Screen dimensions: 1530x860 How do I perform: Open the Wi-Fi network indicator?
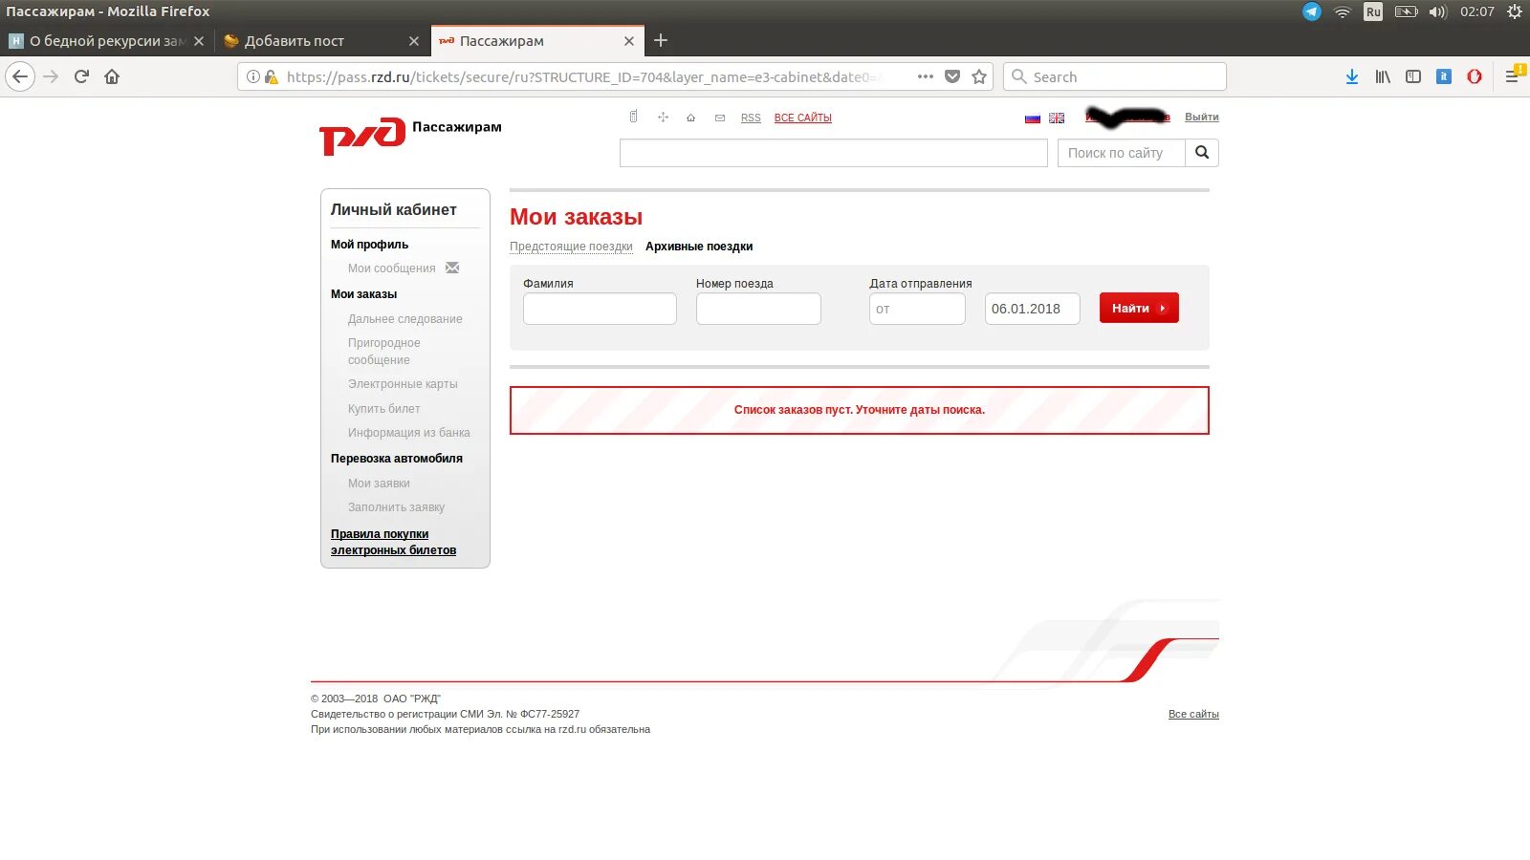click(x=1343, y=11)
